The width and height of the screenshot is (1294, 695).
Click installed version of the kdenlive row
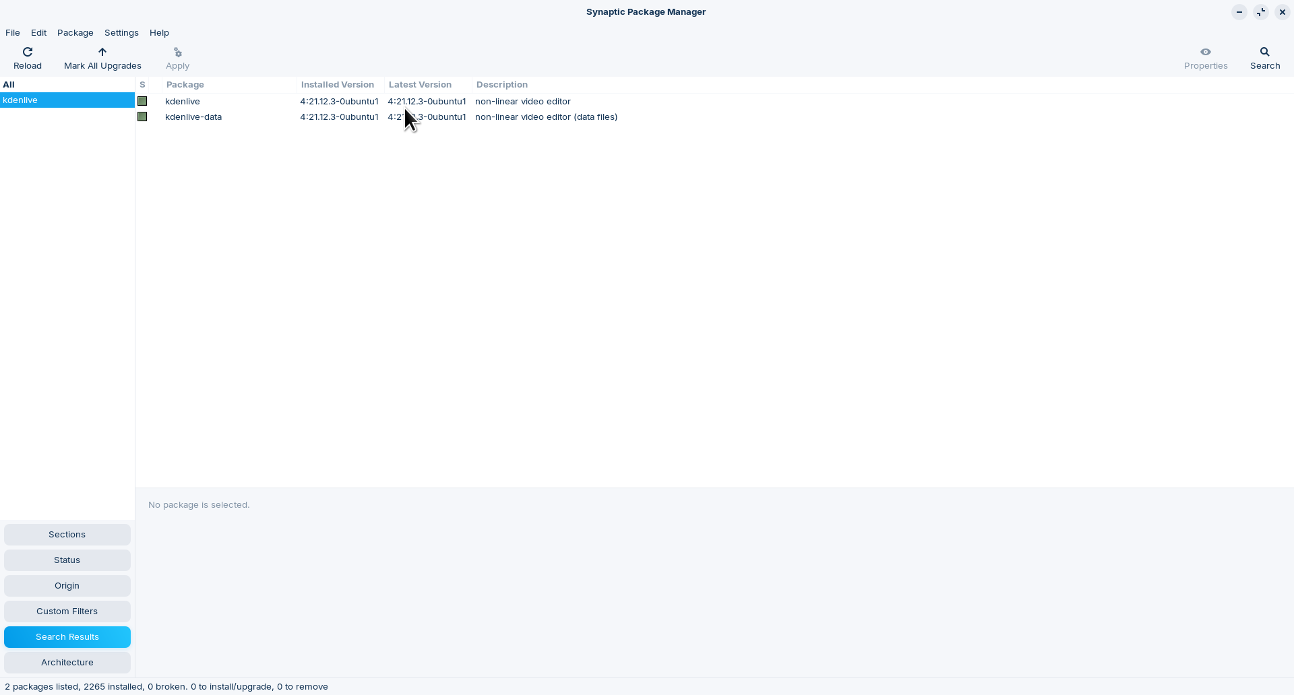[339, 101]
